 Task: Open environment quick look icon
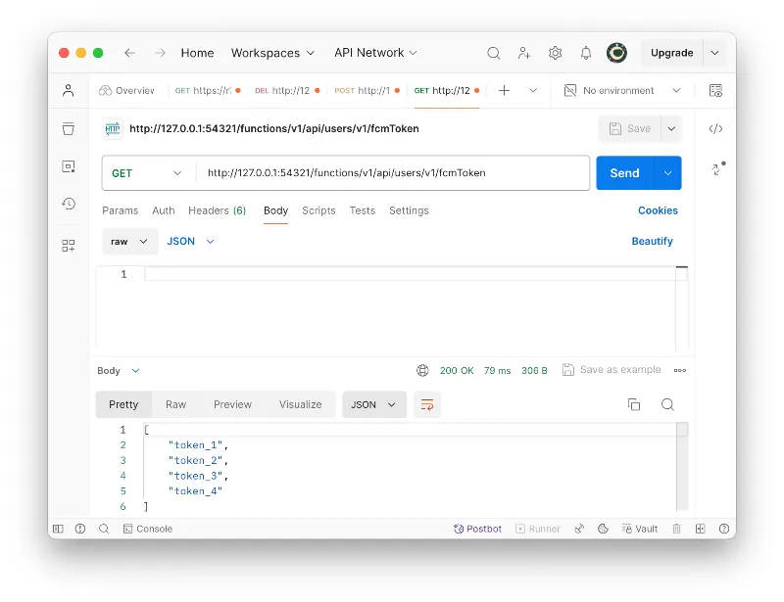pyautogui.click(x=715, y=90)
